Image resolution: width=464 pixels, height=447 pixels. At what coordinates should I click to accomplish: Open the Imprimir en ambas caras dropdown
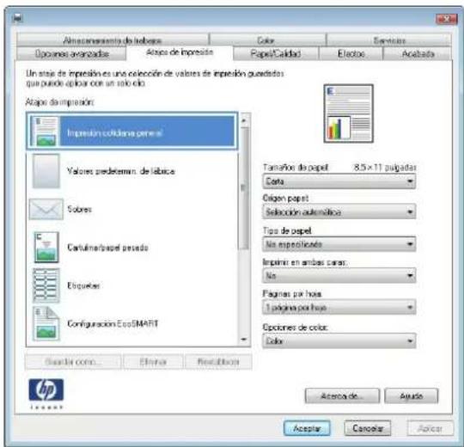point(339,276)
